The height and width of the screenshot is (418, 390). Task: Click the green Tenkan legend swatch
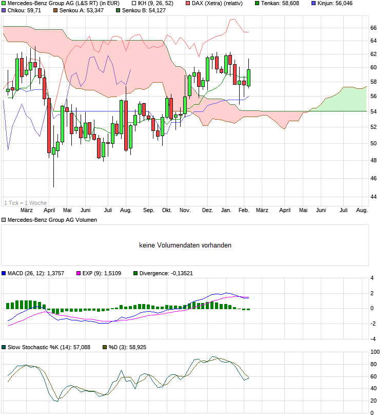click(x=257, y=4)
